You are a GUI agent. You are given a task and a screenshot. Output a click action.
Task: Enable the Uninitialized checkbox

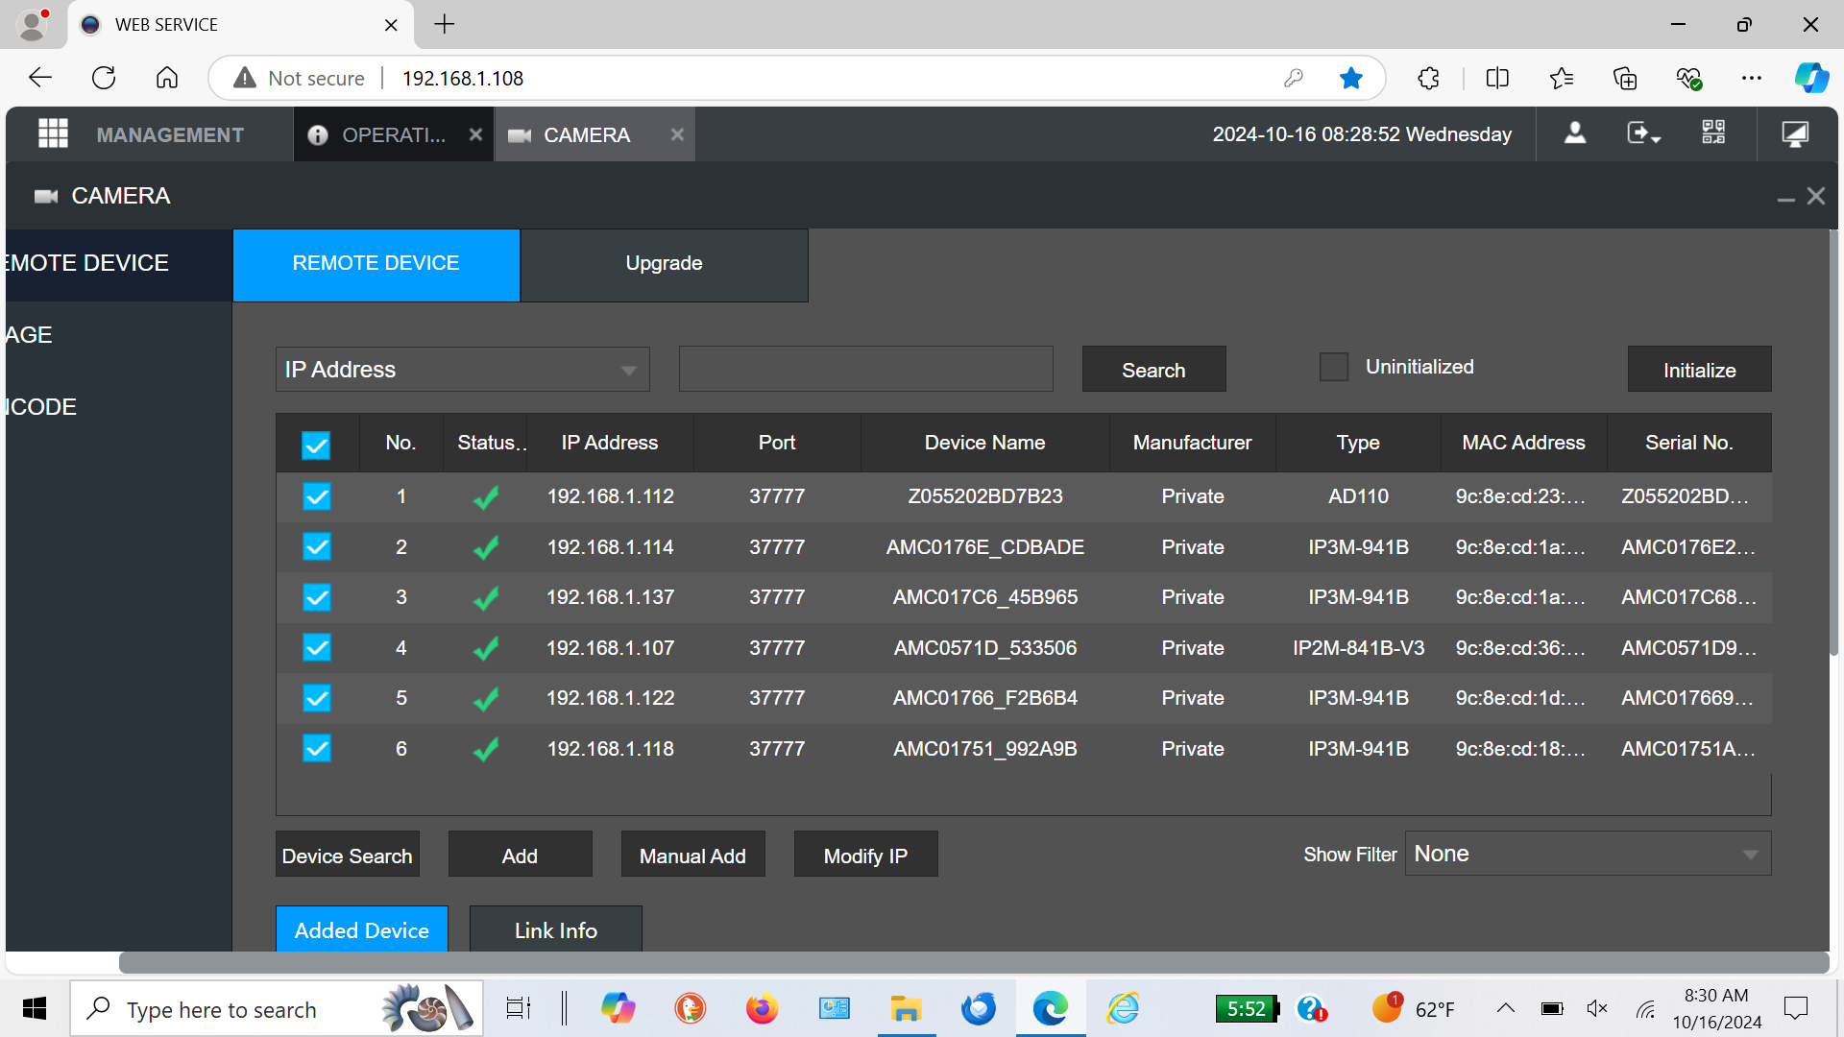(1334, 367)
